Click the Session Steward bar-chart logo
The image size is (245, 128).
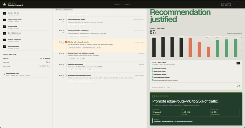(x=5, y=4)
